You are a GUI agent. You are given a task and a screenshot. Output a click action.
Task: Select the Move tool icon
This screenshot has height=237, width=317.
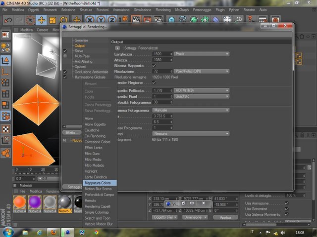42,20
